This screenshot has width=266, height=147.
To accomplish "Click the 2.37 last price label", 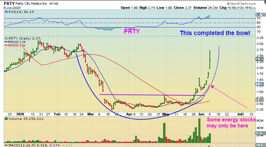I will [x=260, y=59].
